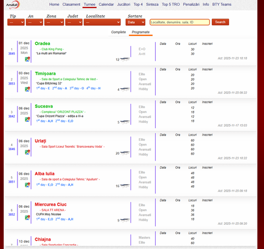Open tournament ID 3845
Image resolution: width=264 pixels, height=249 pixels.
point(12,54)
